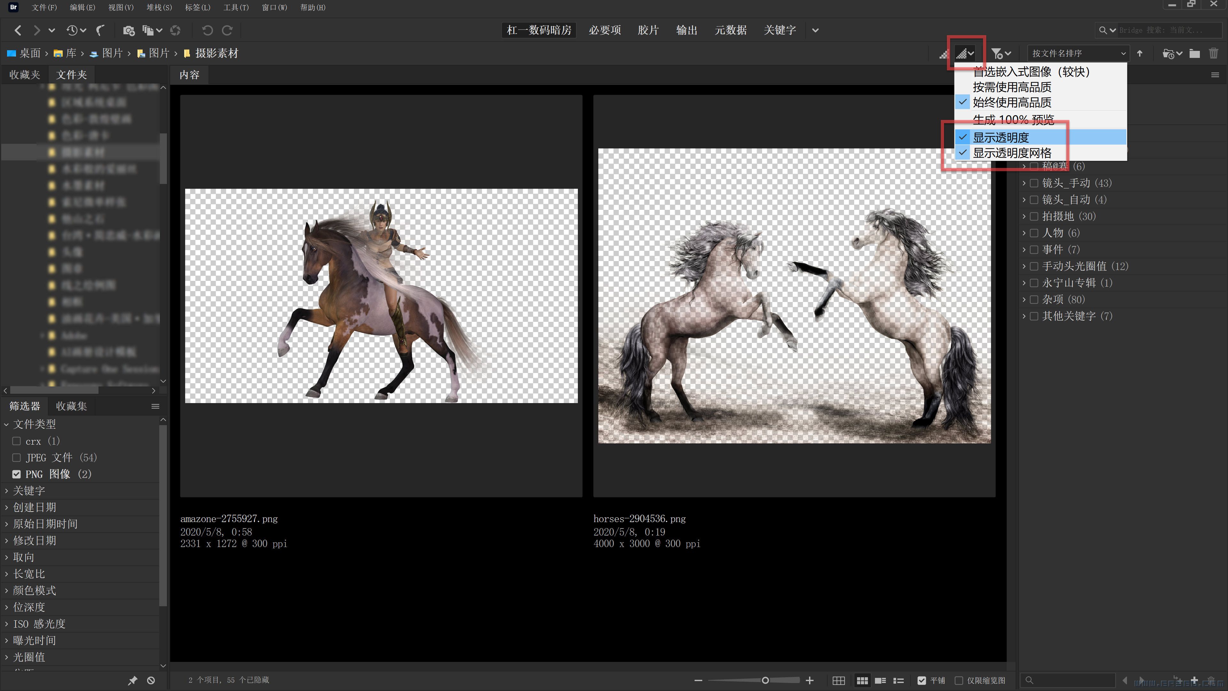Viewport: 1228px width, 691px height.
Task: Select 按需使用高品质 in the menu
Action: [x=1012, y=87]
